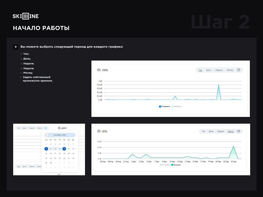Switch bottom network chart to Неделя
This screenshot has width=263, height=197.
[x=219, y=131]
